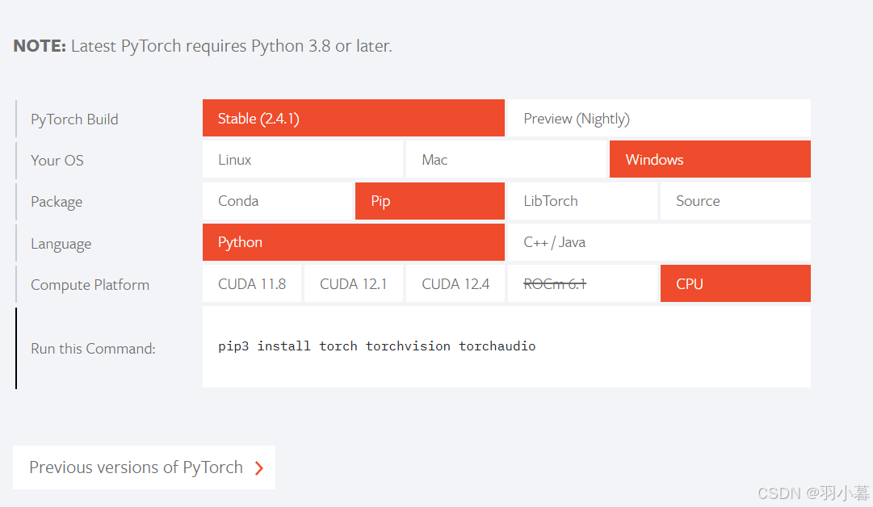Click the PyTorch Build row label
Screen dimensions: 873x507
pos(74,119)
